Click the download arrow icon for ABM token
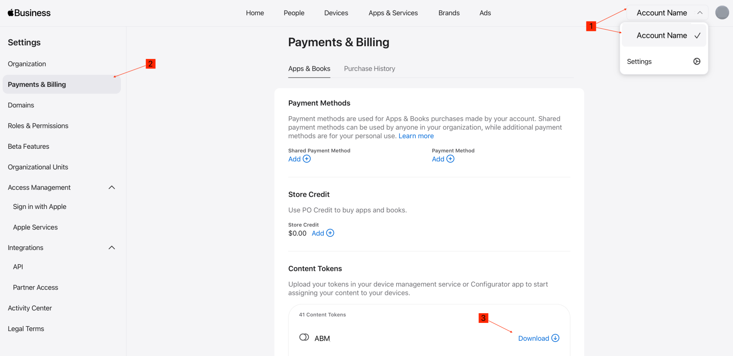 pos(555,338)
